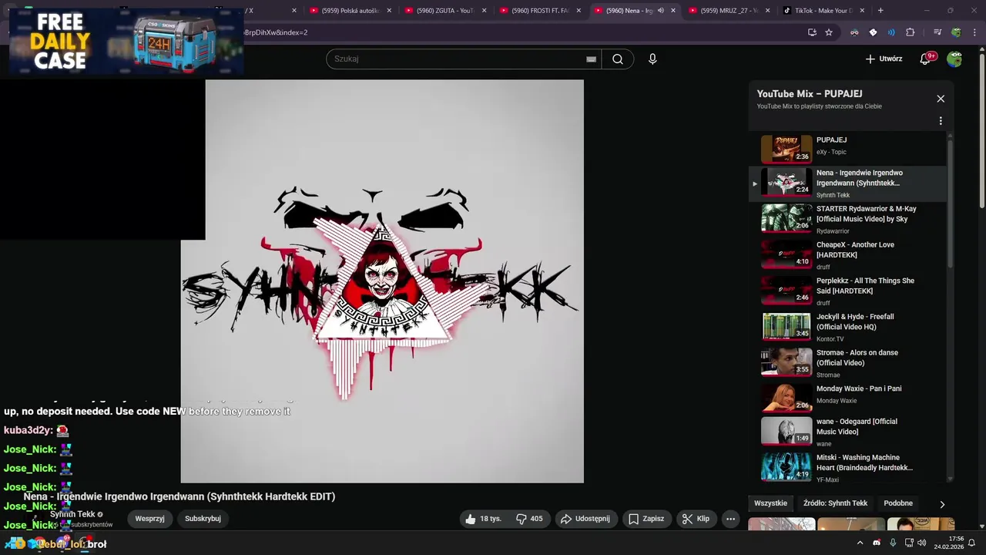Screen dimensions: 986x555
Task: Click the YouTube search magnifier button
Action: pos(618,59)
